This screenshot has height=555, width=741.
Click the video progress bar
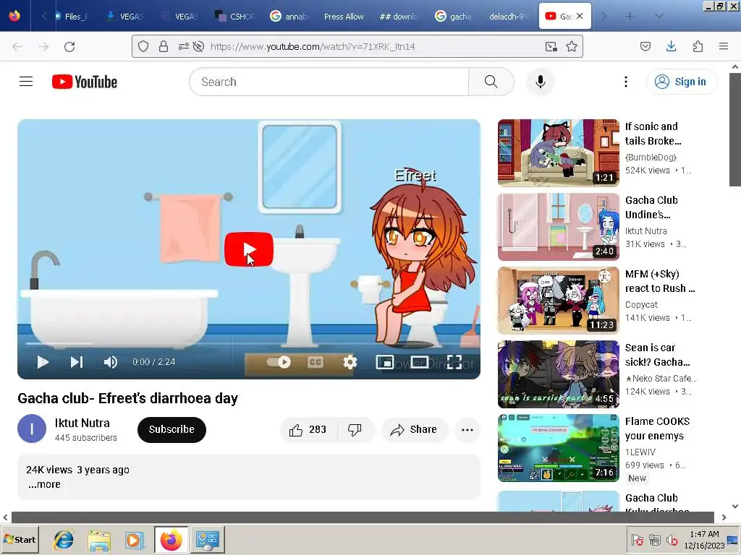249,343
